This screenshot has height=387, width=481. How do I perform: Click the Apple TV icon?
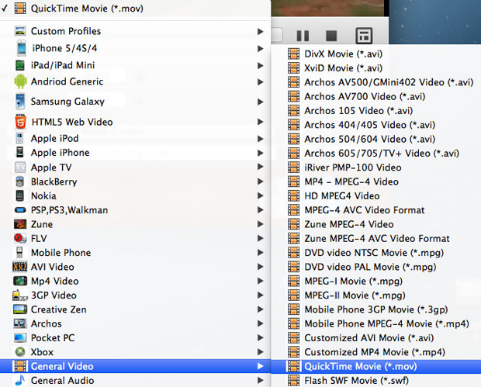coord(20,168)
